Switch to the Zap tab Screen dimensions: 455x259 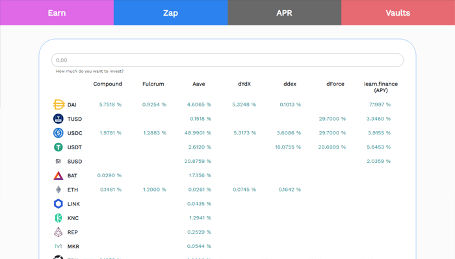click(170, 13)
